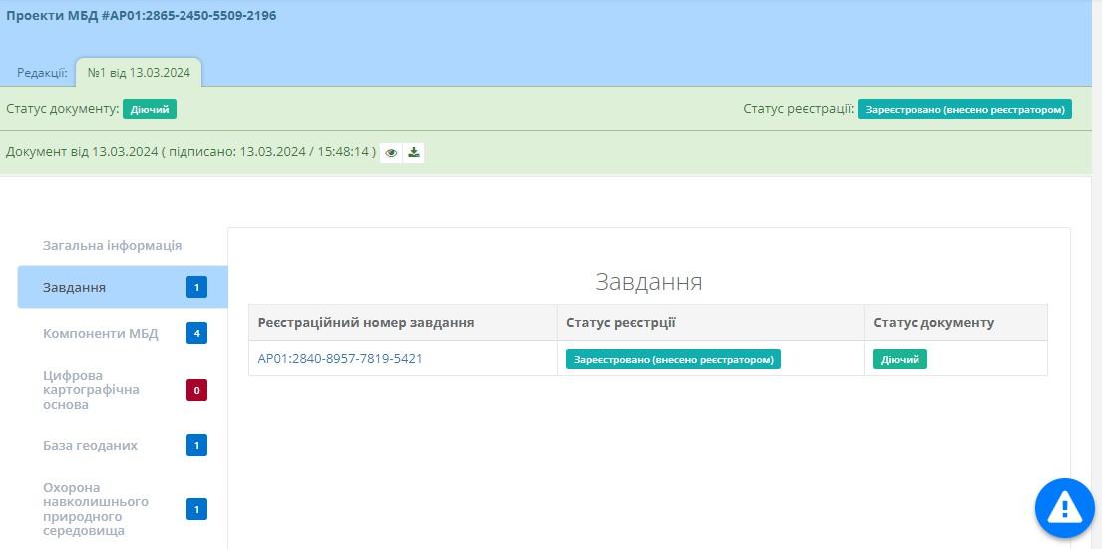1102x549 pixels.
Task: Select Загальна інформація in the sidebar
Action: click(112, 245)
